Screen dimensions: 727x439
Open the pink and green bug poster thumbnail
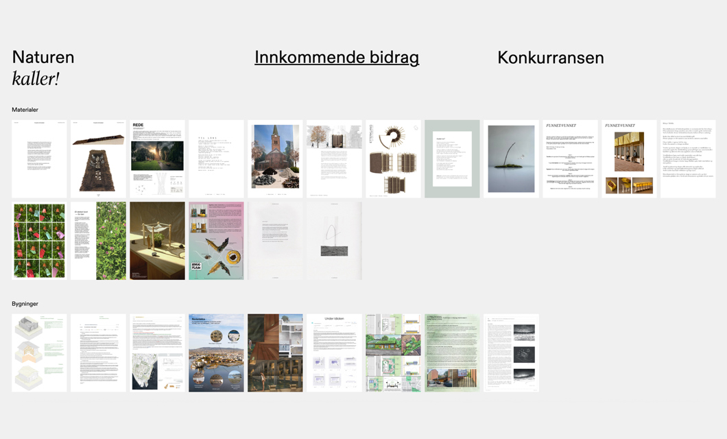pyautogui.click(x=216, y=241)
